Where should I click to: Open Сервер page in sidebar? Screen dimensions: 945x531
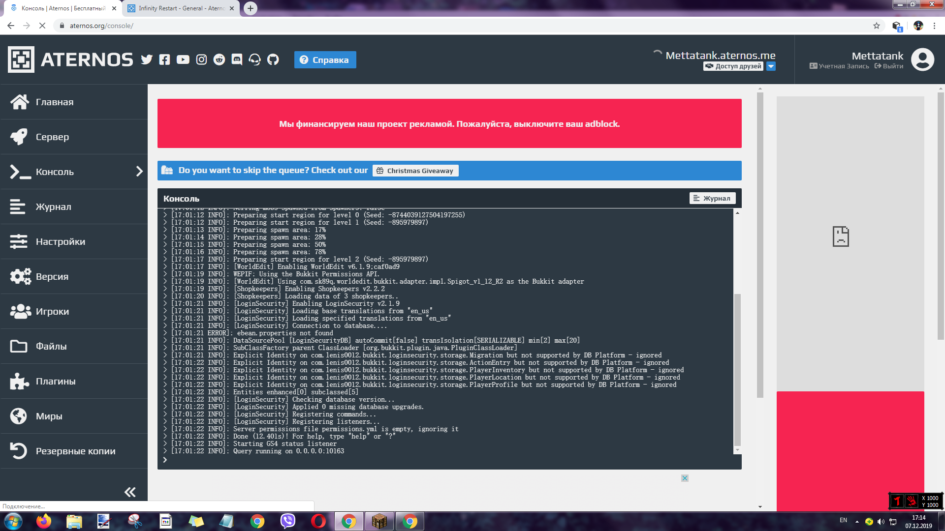point(74,137)
